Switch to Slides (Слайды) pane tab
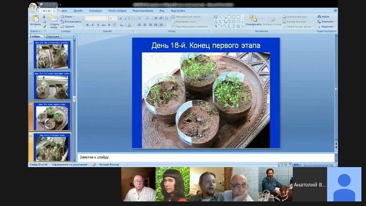Image resolution: width=366 pixels, height=206 pixels. [x=35, y=36]
